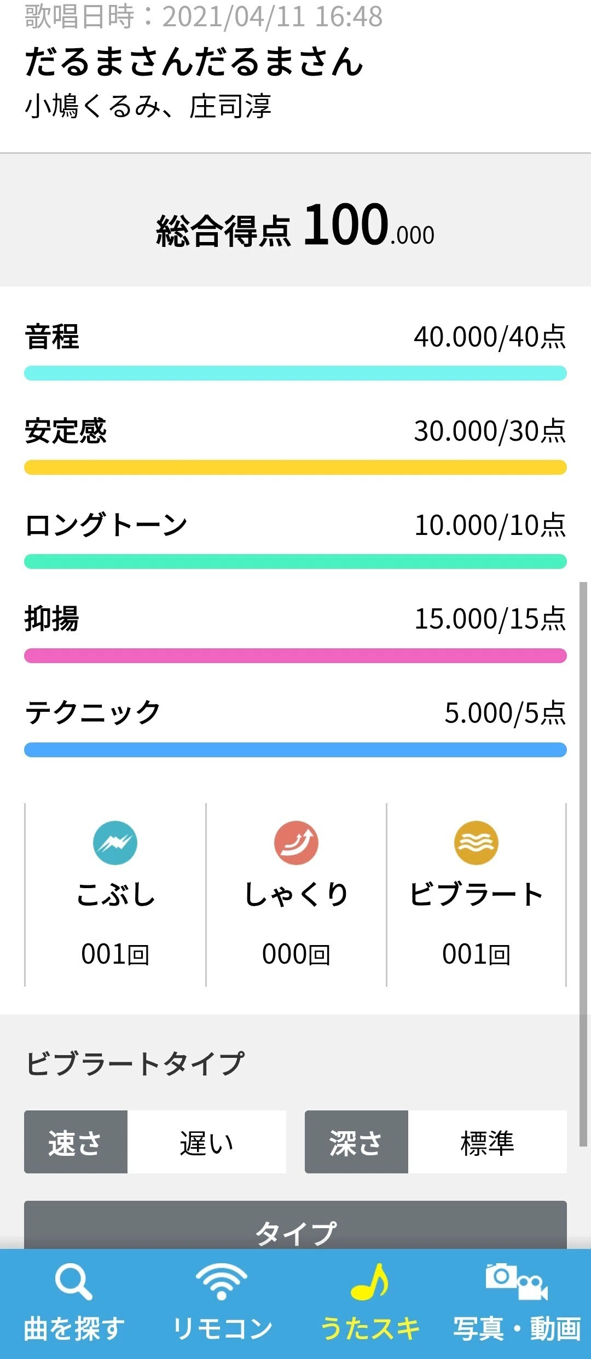Tap the red しゃくり arrow icon
This screenshot has width=591, height=1359.
(x=296, y=843)
